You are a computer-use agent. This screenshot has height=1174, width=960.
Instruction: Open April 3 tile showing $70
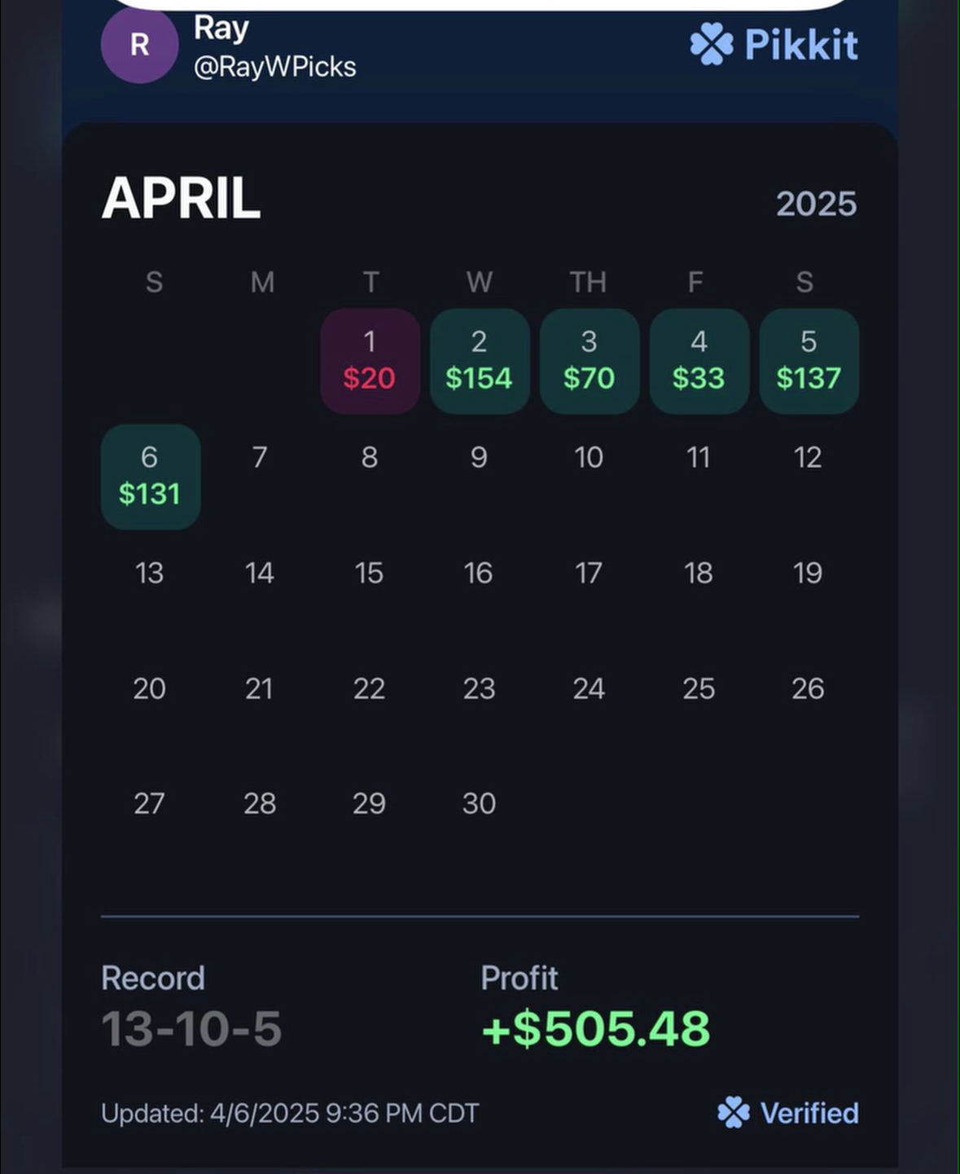coord(589,361)
